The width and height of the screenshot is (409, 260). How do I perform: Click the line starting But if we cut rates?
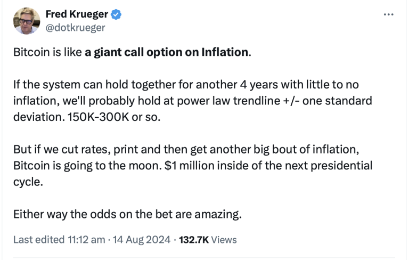(186, 150)
